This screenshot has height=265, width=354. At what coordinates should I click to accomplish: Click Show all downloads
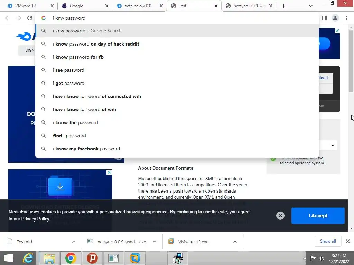coord(328,241)
